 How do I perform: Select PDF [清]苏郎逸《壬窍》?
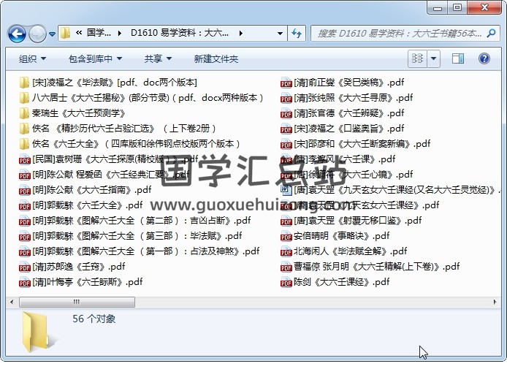(x=72, y=267)
